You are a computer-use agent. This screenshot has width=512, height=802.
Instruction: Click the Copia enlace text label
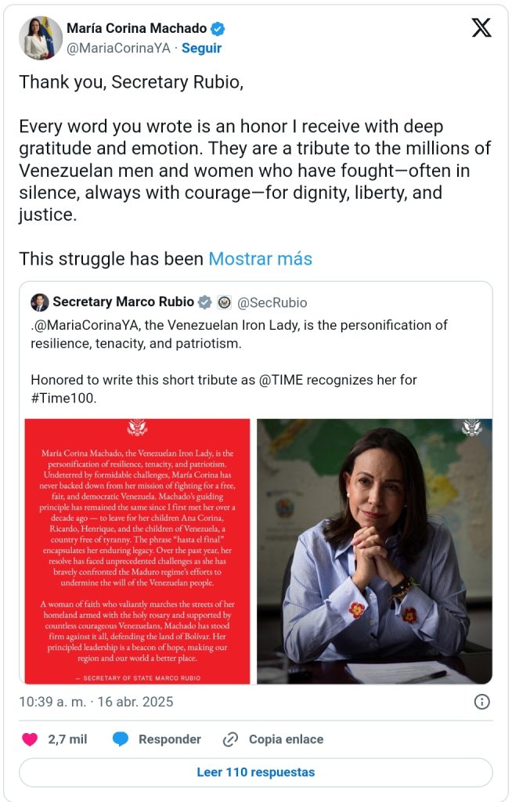286,739
